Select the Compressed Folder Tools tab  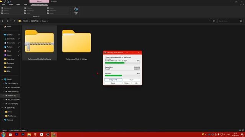[x=39, y=5]
